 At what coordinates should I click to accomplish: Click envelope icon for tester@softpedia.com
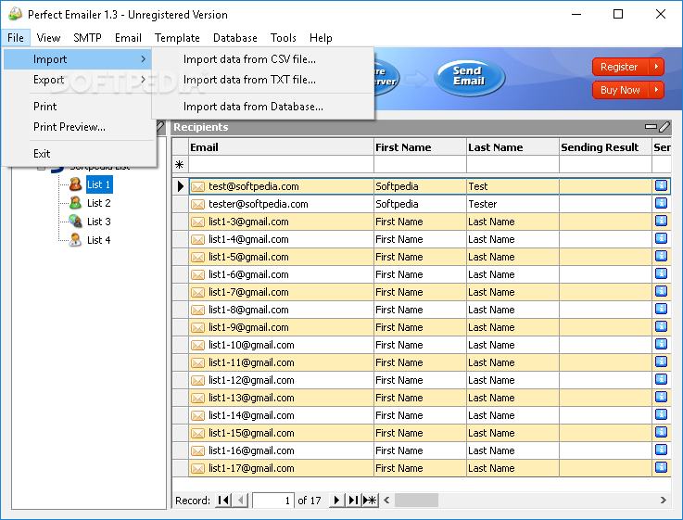point(197,204)
